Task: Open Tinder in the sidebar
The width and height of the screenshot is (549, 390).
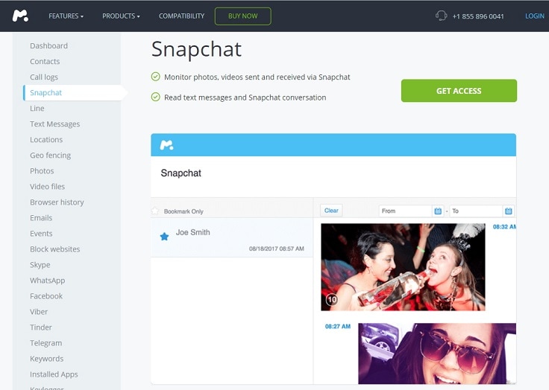Action: tap(40, 327)
